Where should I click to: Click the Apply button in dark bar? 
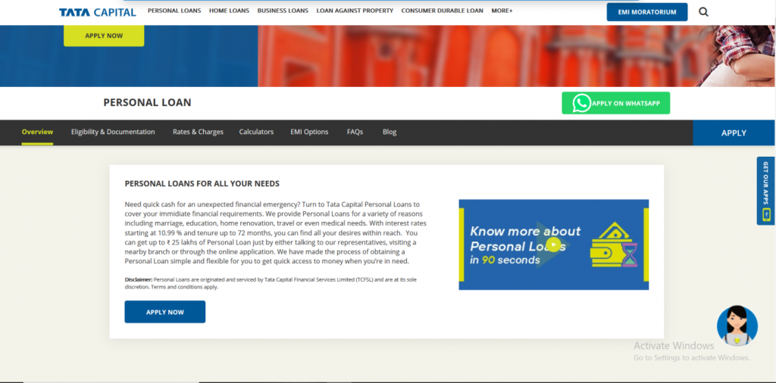tap(734, 132)
